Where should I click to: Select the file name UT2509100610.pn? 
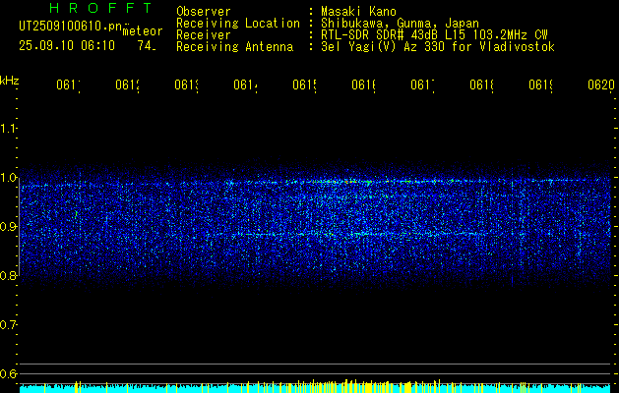(x=70, y=27)
